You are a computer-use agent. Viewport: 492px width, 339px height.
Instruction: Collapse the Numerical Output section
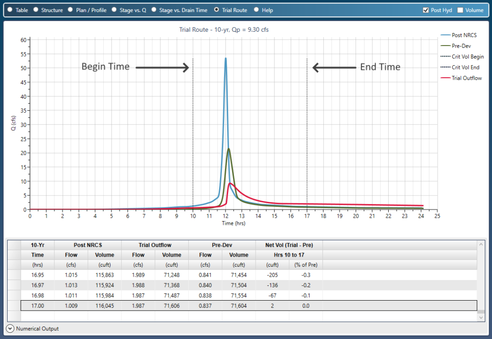click(10, 328)
